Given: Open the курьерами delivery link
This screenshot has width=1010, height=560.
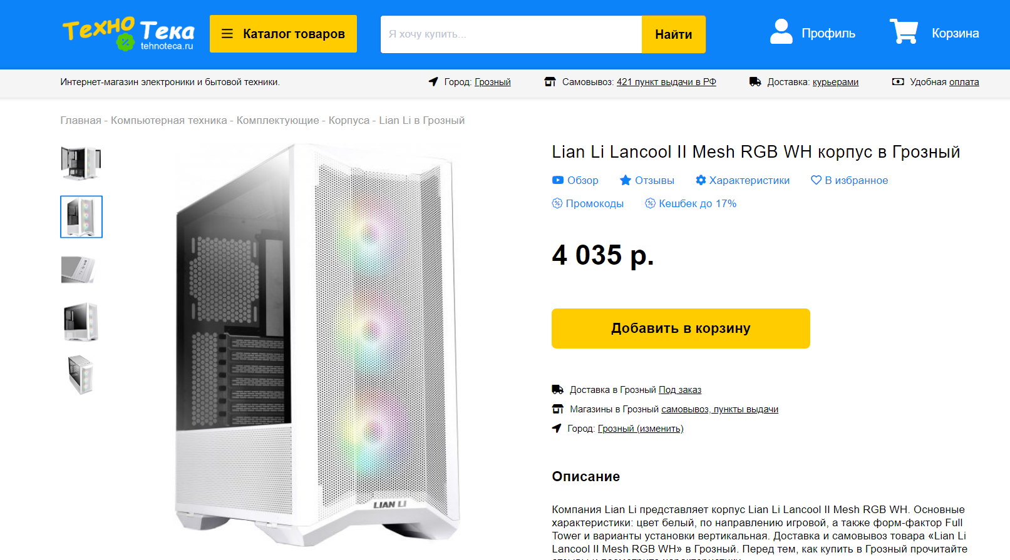Looking at the screenshot, I should [x=835, y=82].
